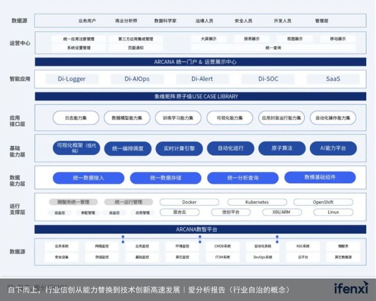Select the 云平台 data source box
Viewport: 376px width, 301px height.
click(x=303, y=257)
